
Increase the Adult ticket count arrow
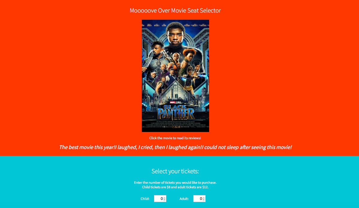(203, 198)
